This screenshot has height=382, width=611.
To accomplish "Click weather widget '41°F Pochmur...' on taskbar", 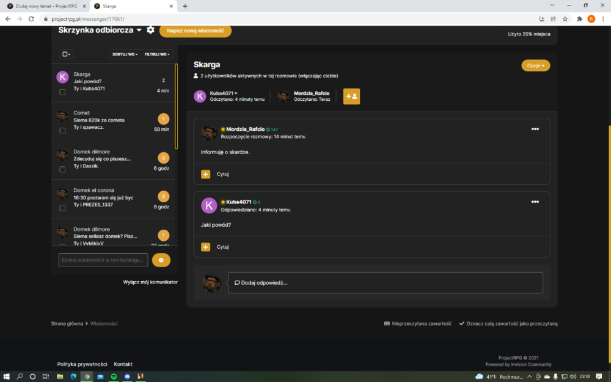I will 499,376.
